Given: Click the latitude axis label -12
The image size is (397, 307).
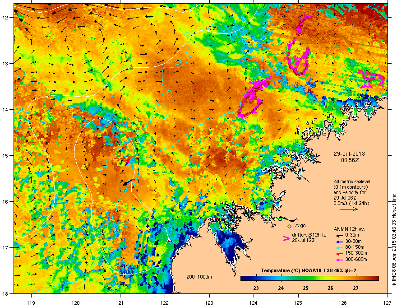Looking at the screenshot, I should click(5, 18).
